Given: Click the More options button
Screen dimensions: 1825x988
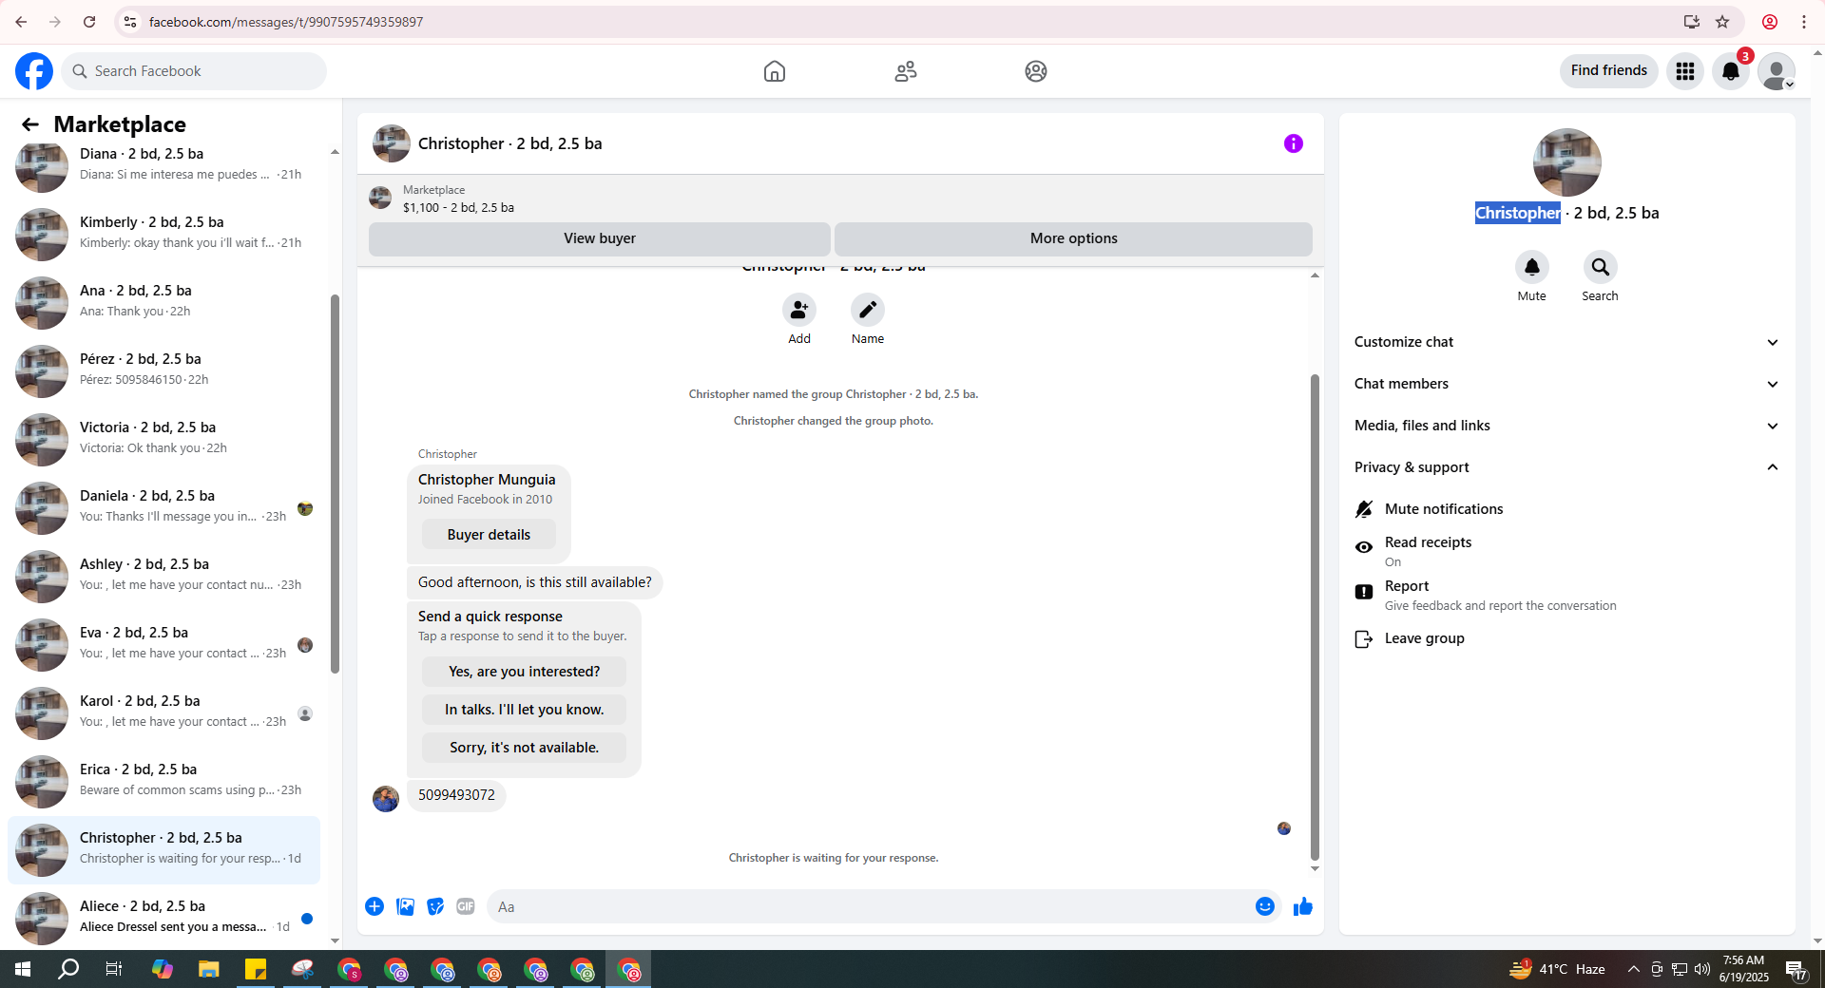Looking at the screenshot, I should point(1073,238).
